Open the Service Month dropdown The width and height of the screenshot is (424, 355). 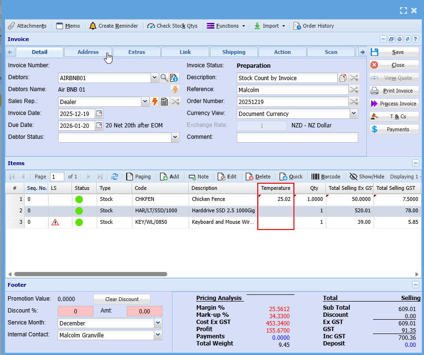(x=158, y=323)
